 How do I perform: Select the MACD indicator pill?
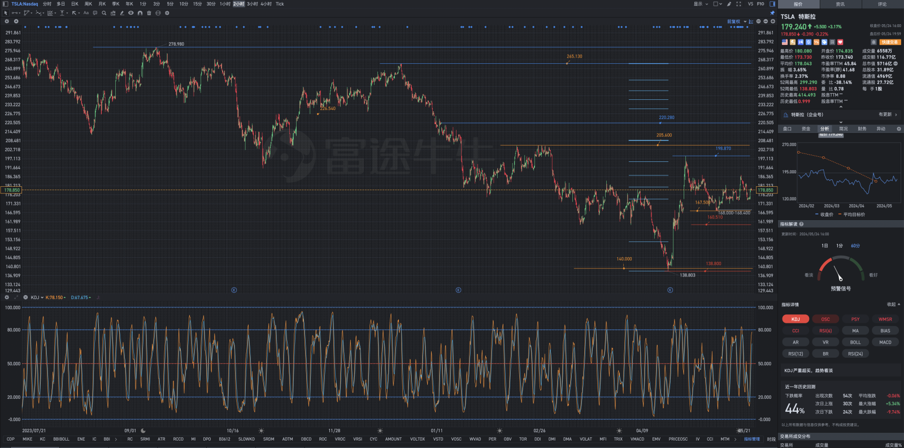click(885, 342)
